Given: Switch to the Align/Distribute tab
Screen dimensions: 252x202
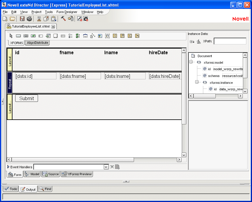Looking at the screenshot, I should click(37, 43).
